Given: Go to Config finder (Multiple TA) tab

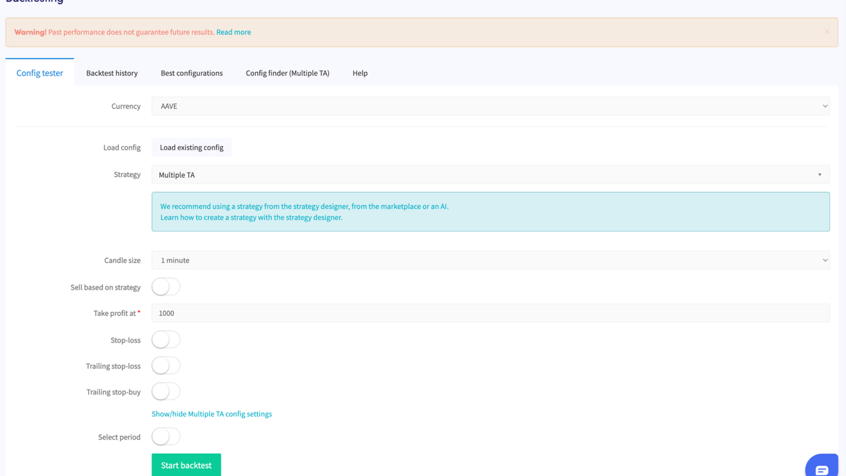Looking at the screenshot, I should click(x=287, y=73).
